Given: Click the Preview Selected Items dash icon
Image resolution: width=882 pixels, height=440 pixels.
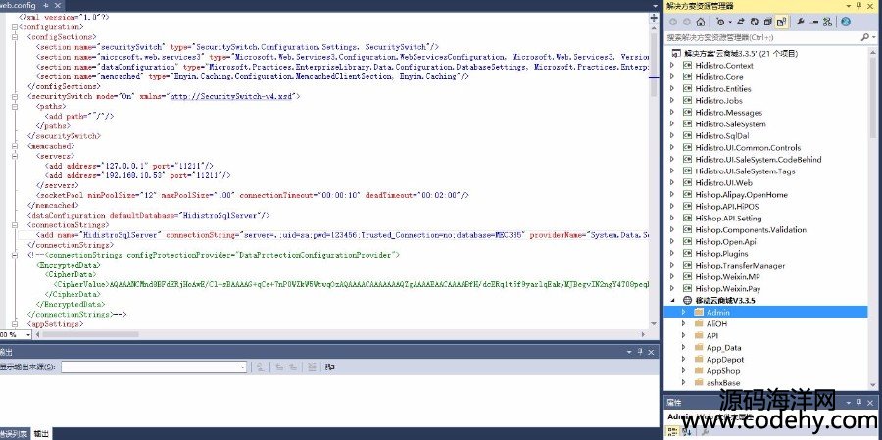Looking at the screenshot, I should coord(813,22).
